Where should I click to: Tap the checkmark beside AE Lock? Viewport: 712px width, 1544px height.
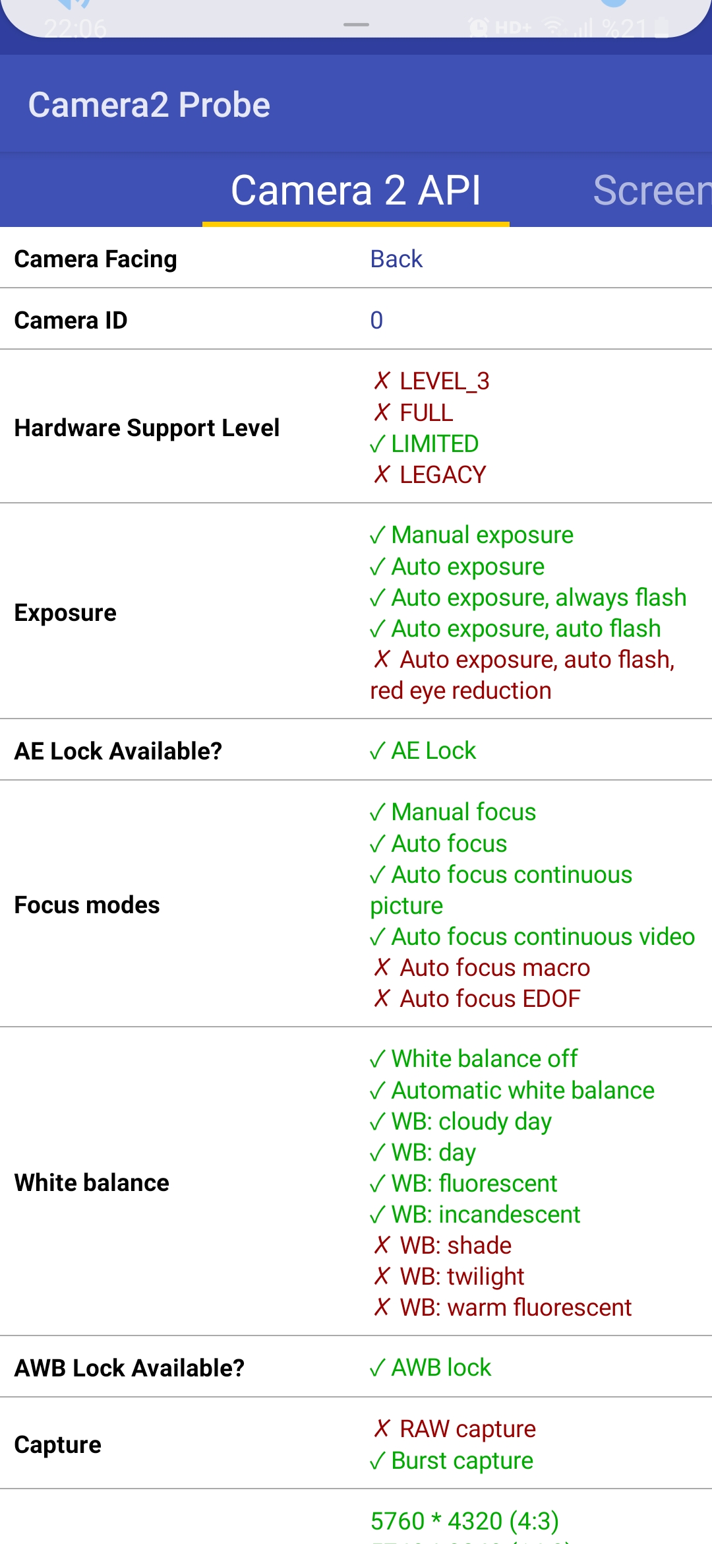(378, 751)
